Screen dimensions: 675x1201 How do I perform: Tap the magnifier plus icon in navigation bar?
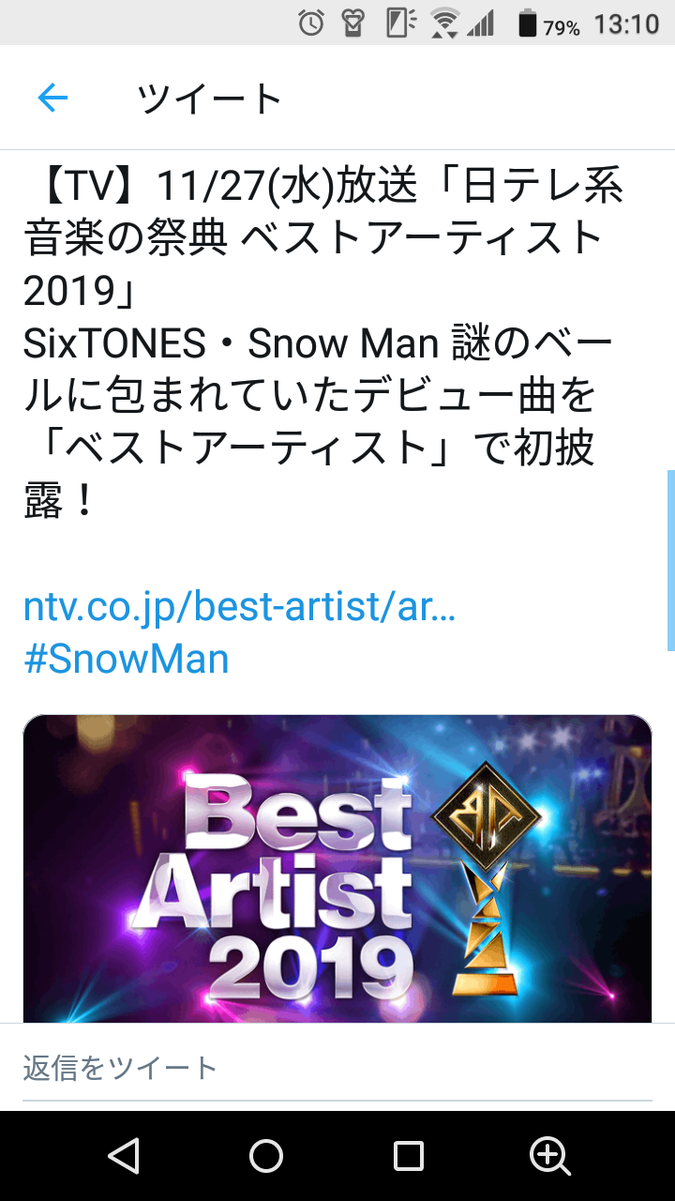click(550, 1156)
